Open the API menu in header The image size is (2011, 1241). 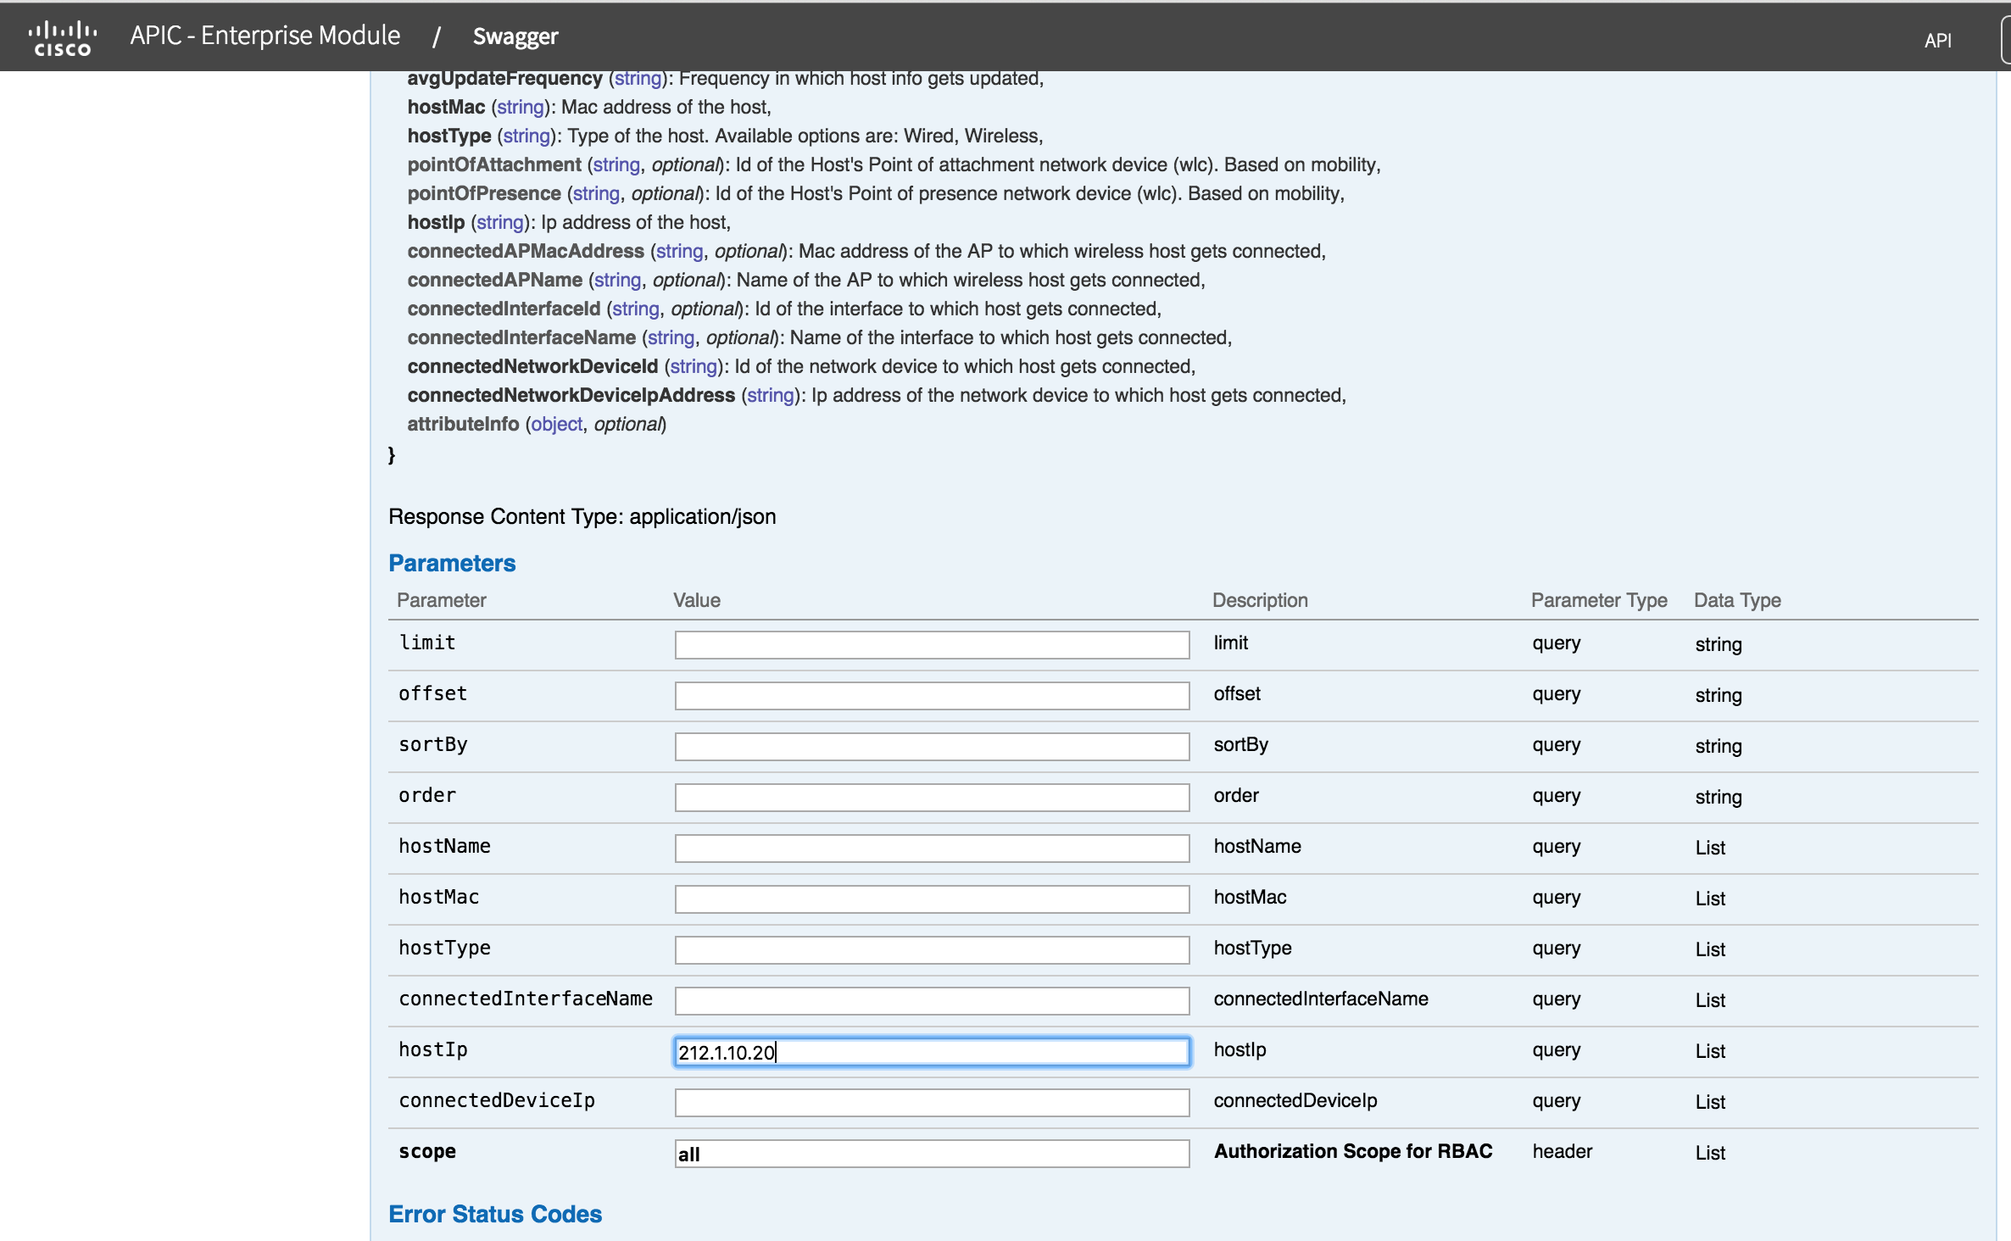click(1937, 40)
